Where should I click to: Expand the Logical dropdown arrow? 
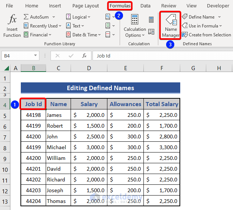(x=89, y=17)
